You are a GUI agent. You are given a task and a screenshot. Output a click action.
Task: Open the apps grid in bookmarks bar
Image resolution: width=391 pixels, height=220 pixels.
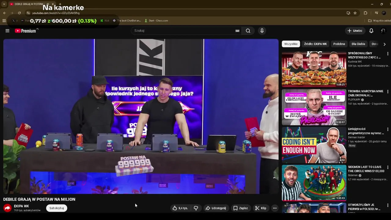point(4,20)
